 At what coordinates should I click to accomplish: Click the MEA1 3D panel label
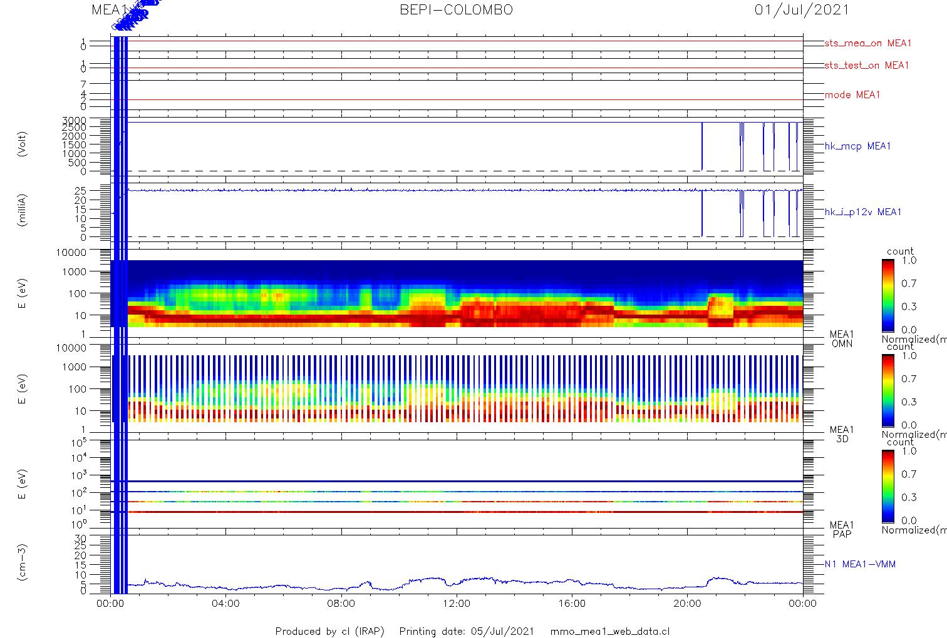click(x=842, y=434)
